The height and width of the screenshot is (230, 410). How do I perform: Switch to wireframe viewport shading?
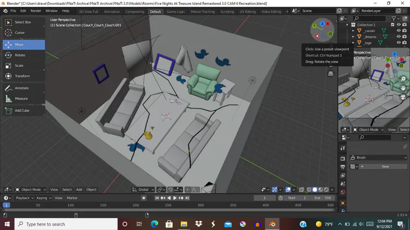(x=309, y=190)
